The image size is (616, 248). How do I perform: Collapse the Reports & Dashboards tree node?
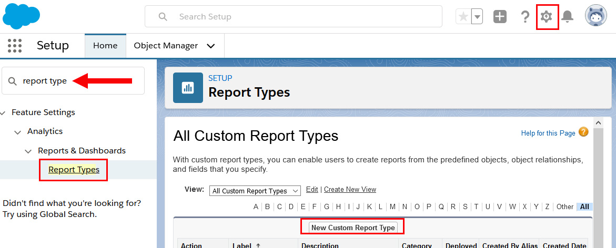tap(28, 151)
